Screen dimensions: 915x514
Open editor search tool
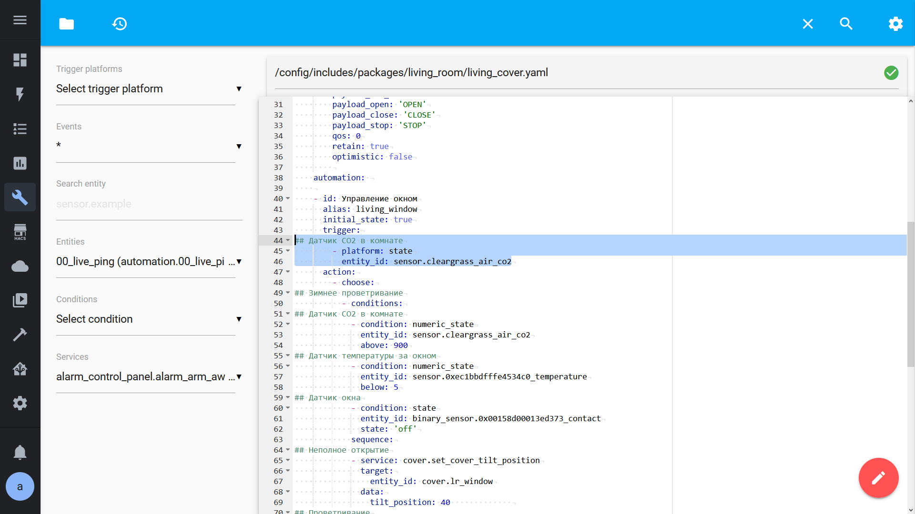click(x=846, y=24)
